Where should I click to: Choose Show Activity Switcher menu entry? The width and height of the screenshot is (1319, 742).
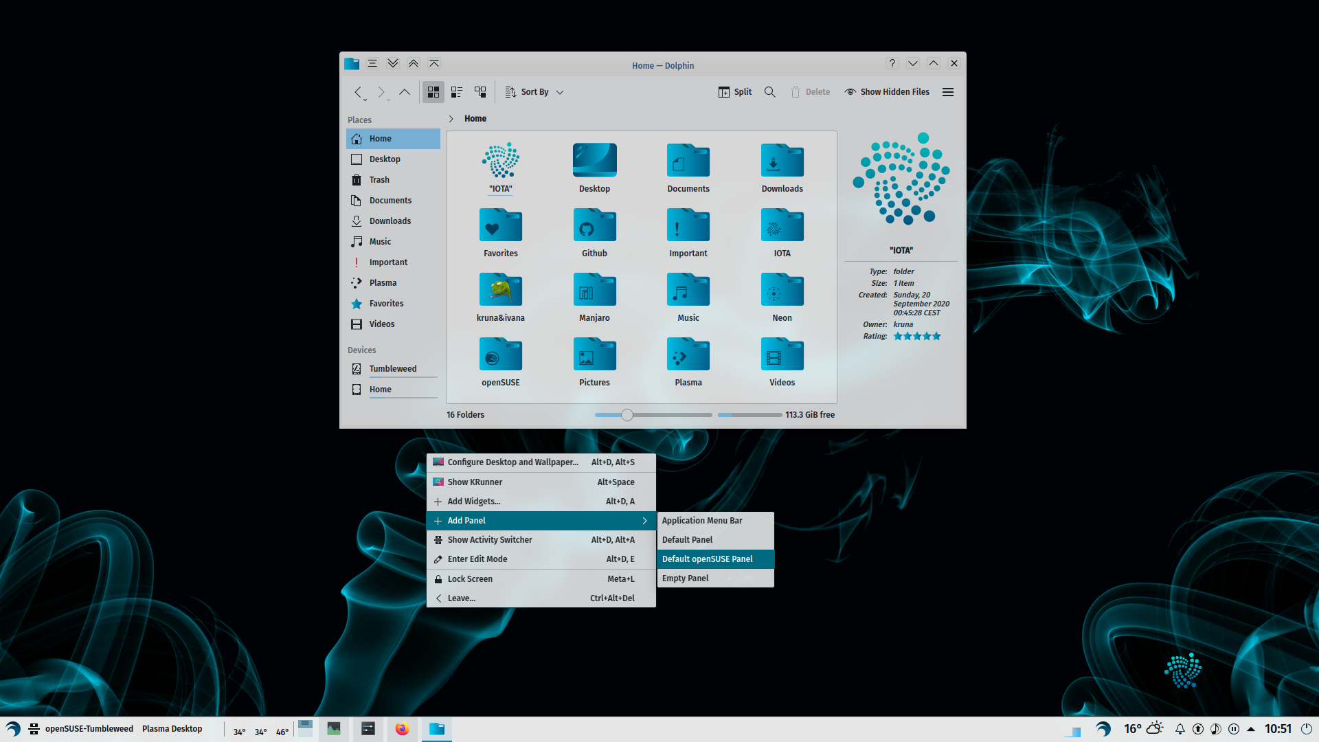[541, 540]
